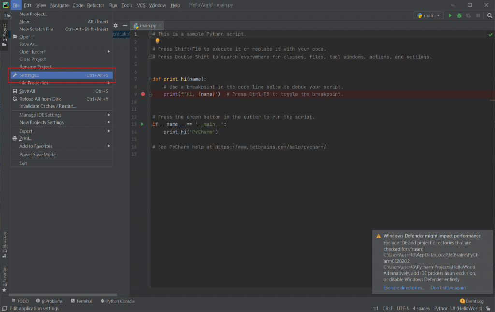Click the PyCharm logo icon in title bar
The width and height of the screenshot is (495, 312).
5,5
